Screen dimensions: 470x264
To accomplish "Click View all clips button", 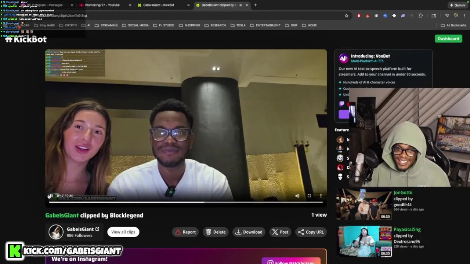I will click(x=123, y=232).
